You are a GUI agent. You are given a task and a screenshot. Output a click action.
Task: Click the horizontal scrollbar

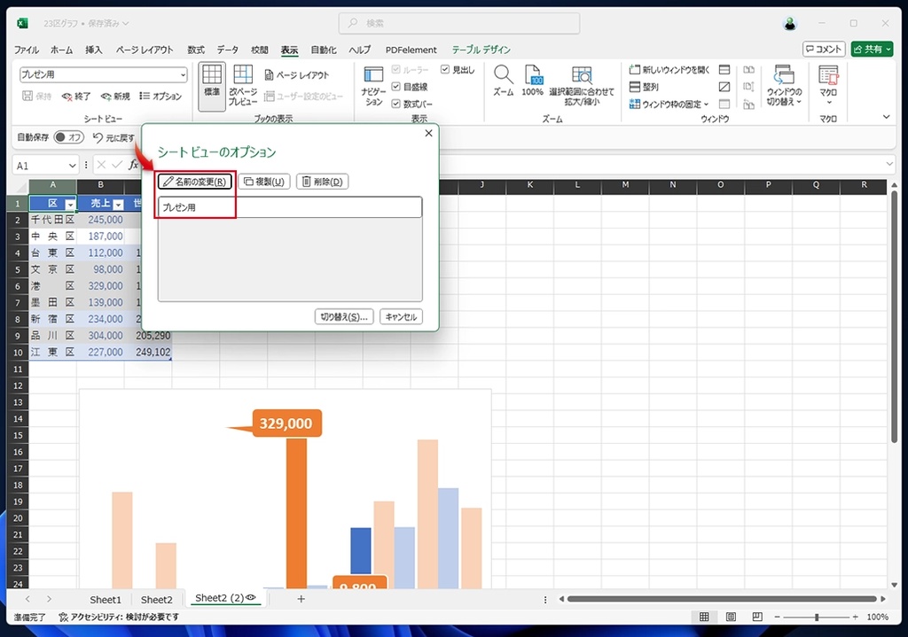pos(722,599)
